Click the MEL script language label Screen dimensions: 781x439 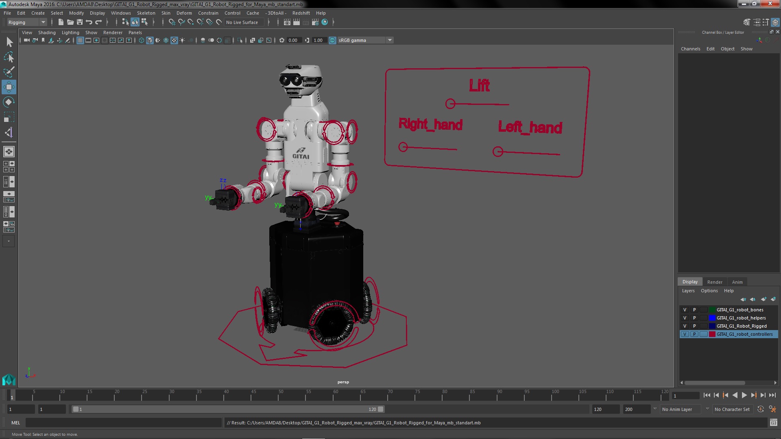(x=15, y=423)
